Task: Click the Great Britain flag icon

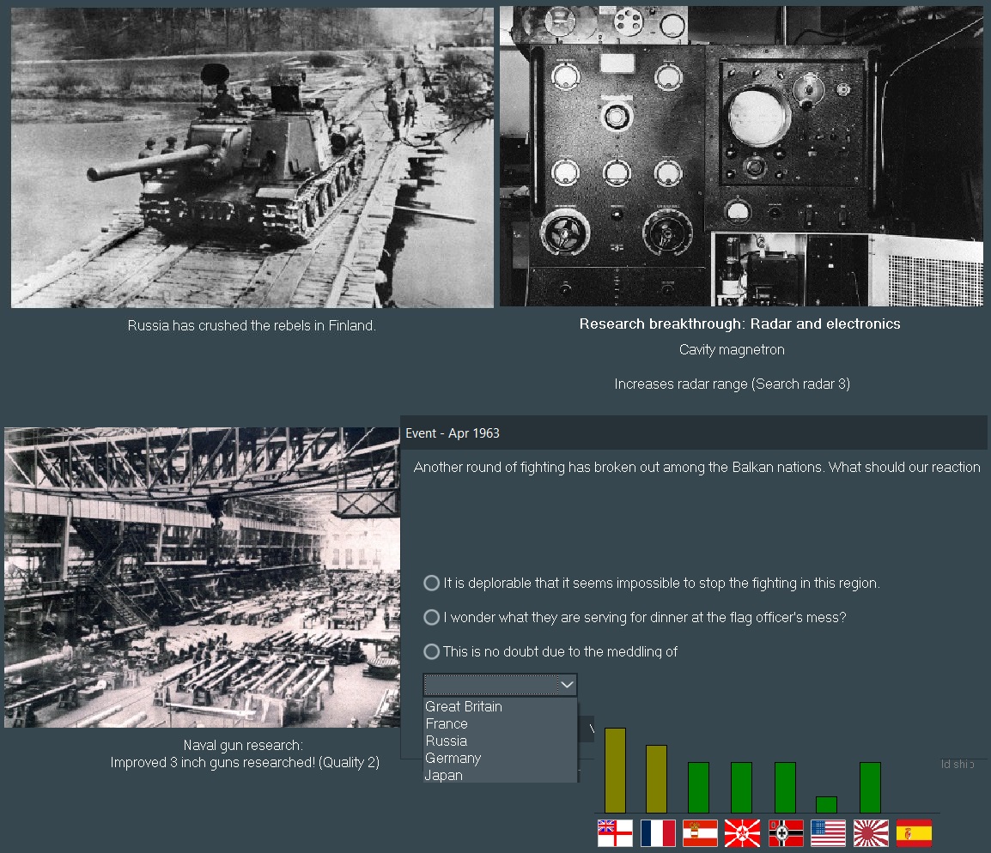Action: 615,832
